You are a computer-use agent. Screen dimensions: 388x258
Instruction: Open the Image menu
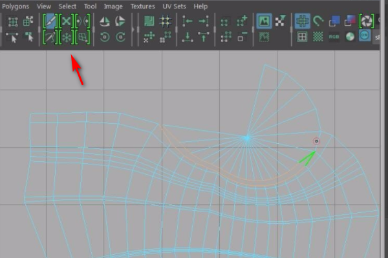pyautogui.click(x=113, y=6)
